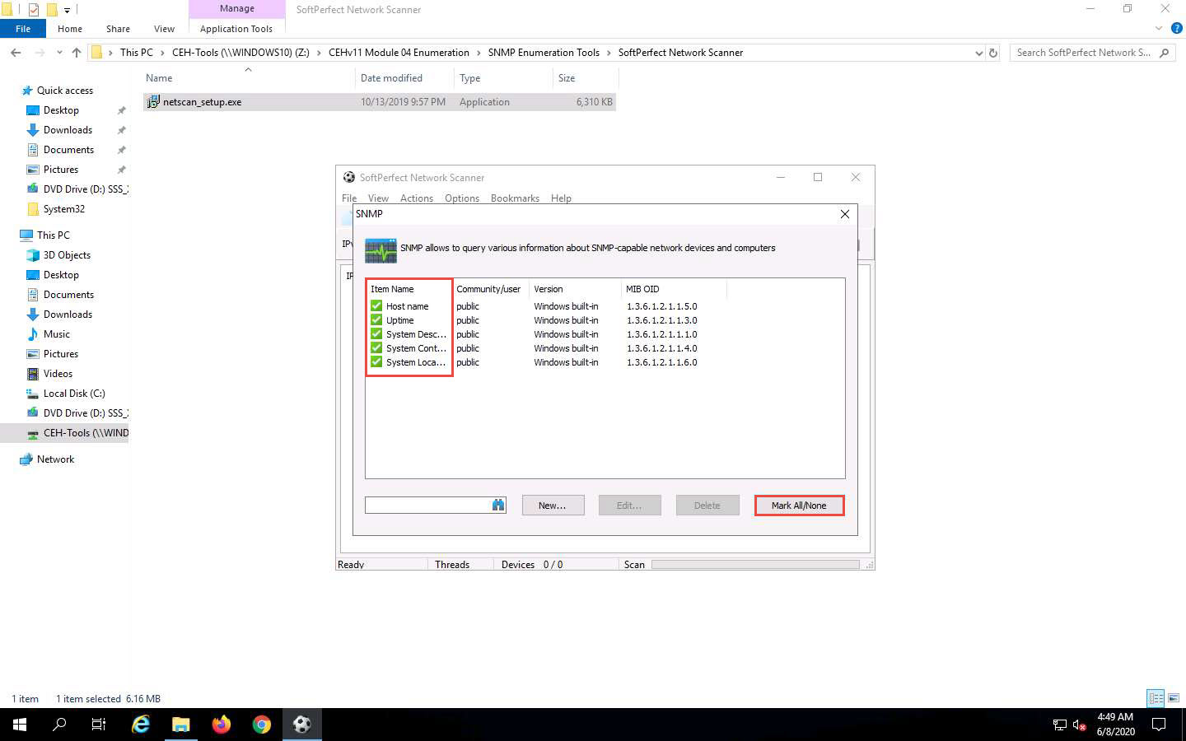Viewport: 1186px width, 741px height.
Task: Toggle the System Contact checkbox
Action: click(x=376, y=348)
